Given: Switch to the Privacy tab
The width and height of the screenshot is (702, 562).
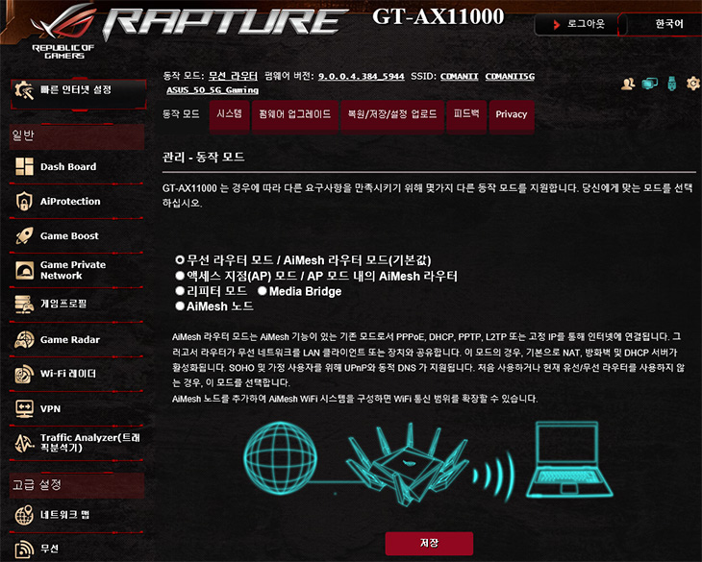Looking at the screenshot, I should click(512, 115).
